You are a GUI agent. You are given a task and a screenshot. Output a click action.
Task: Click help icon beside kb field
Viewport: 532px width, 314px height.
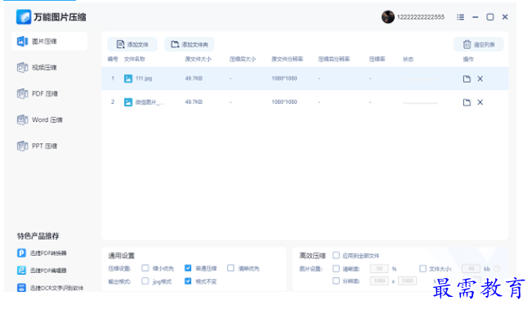498,269
